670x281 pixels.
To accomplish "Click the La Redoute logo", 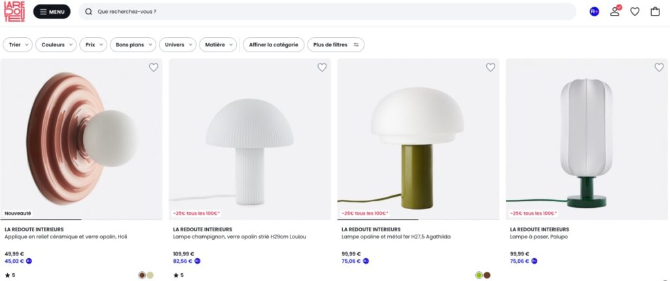I will point(14,12).
